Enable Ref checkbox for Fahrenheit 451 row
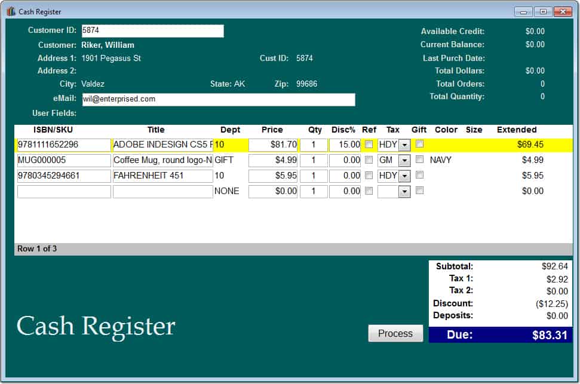 click(x=369, y=176)
